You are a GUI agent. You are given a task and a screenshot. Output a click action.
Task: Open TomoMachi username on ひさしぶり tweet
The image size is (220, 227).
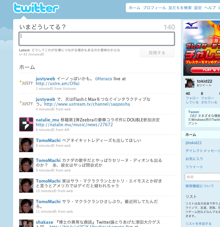48,202
